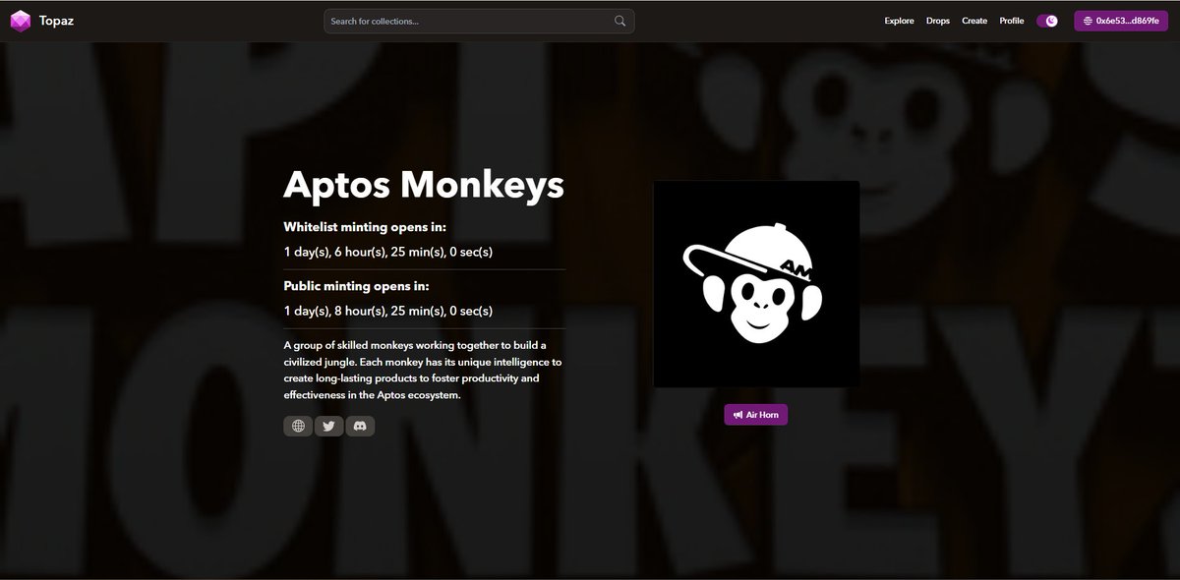
Task: Click the moon icon in the theme switch
Action: point(1052,20)
